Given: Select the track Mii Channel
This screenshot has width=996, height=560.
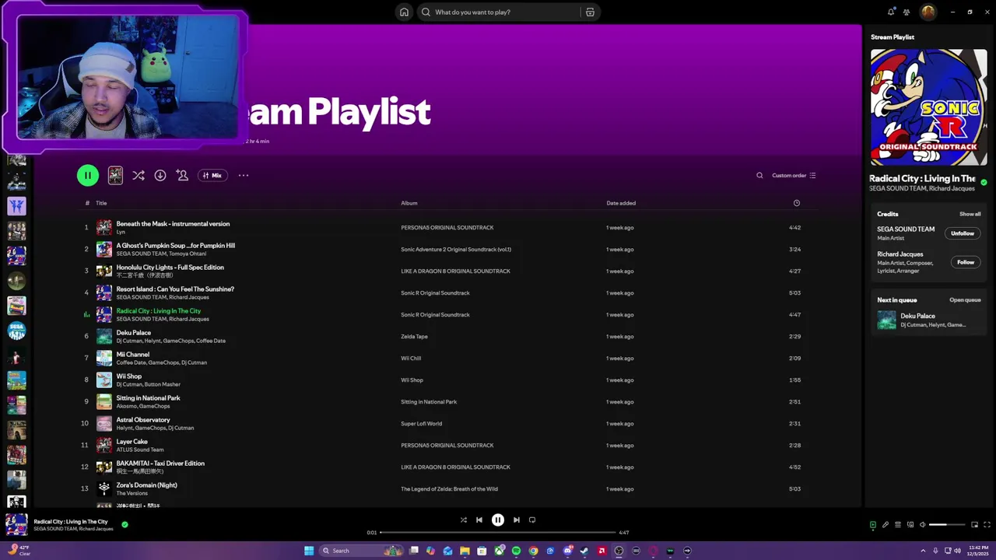Looking at the screenshot, I should pyautogui.click(x=133, y=355).
